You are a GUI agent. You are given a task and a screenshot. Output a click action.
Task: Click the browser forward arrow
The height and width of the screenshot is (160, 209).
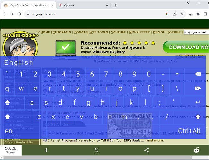point(12,14)
